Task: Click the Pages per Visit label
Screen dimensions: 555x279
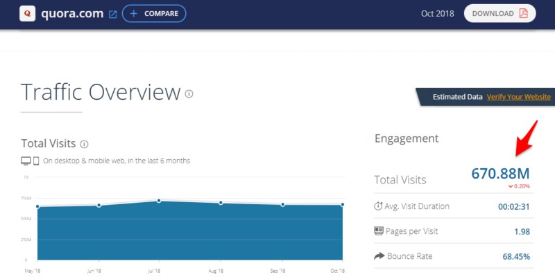Action: point(411,231)
